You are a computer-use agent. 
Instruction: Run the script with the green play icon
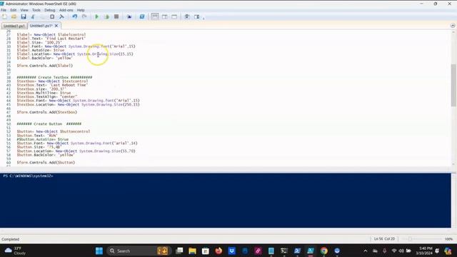pos(97,16)
